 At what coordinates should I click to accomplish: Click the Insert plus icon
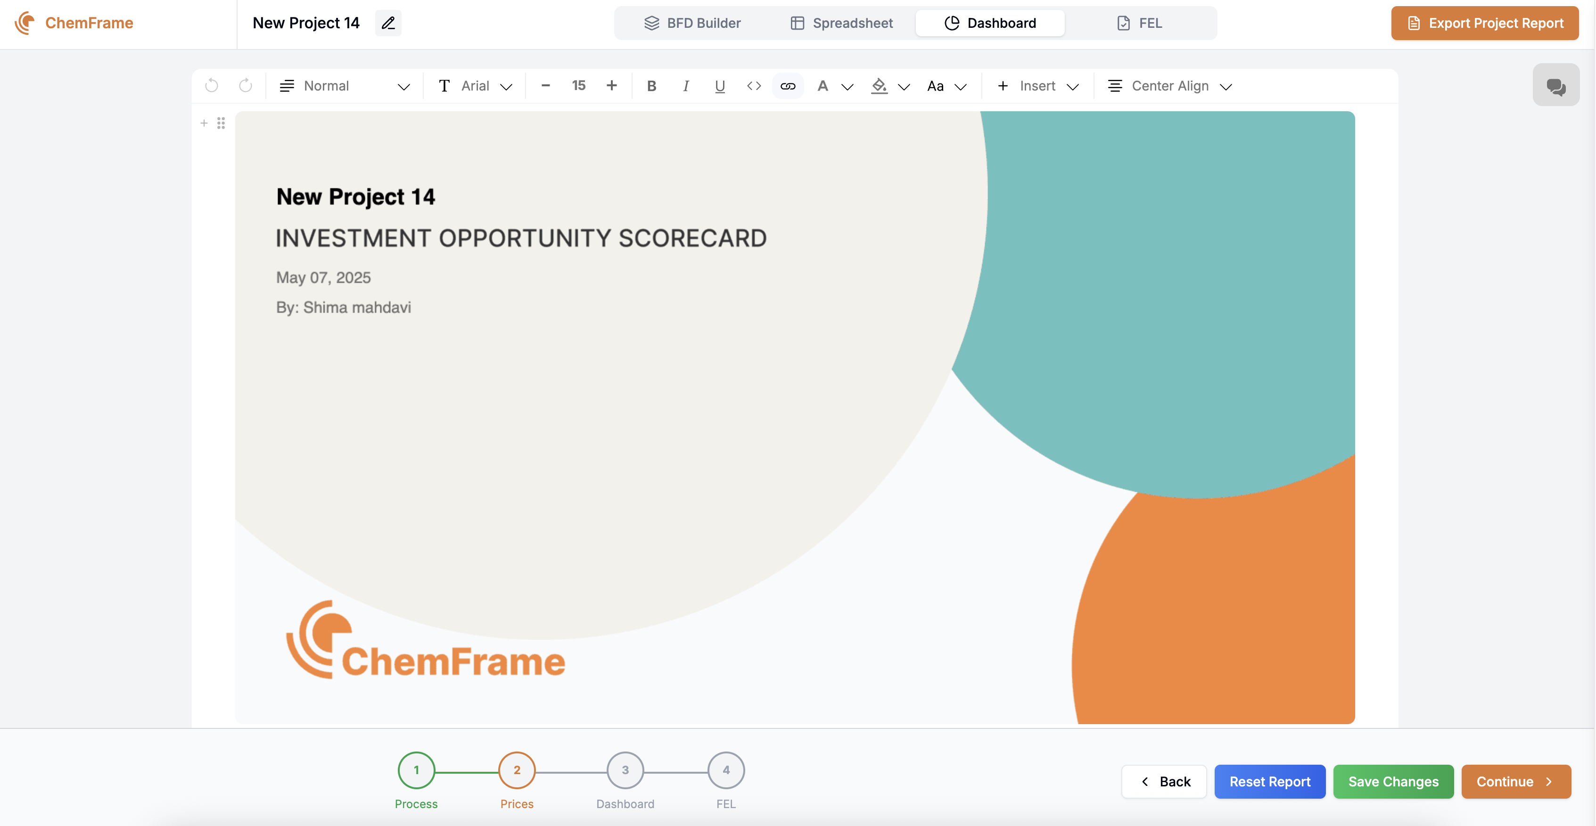pyautogui.click(x=1003, y=85)
